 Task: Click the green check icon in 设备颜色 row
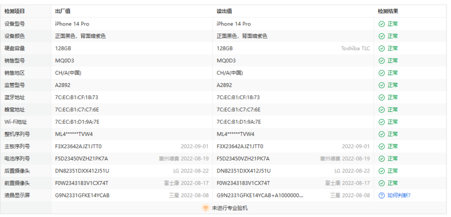pyautogui.click(x=381, y=36)
